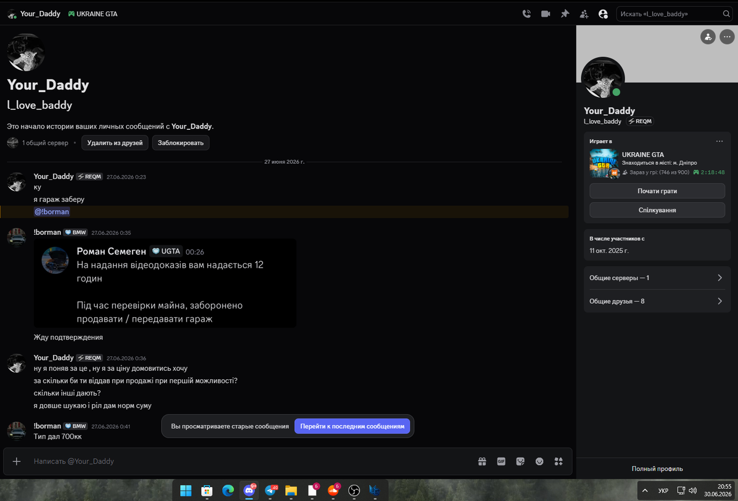
Task: Click Your_Daddy's avatar in the profile panel
Action: coord(603,78)
